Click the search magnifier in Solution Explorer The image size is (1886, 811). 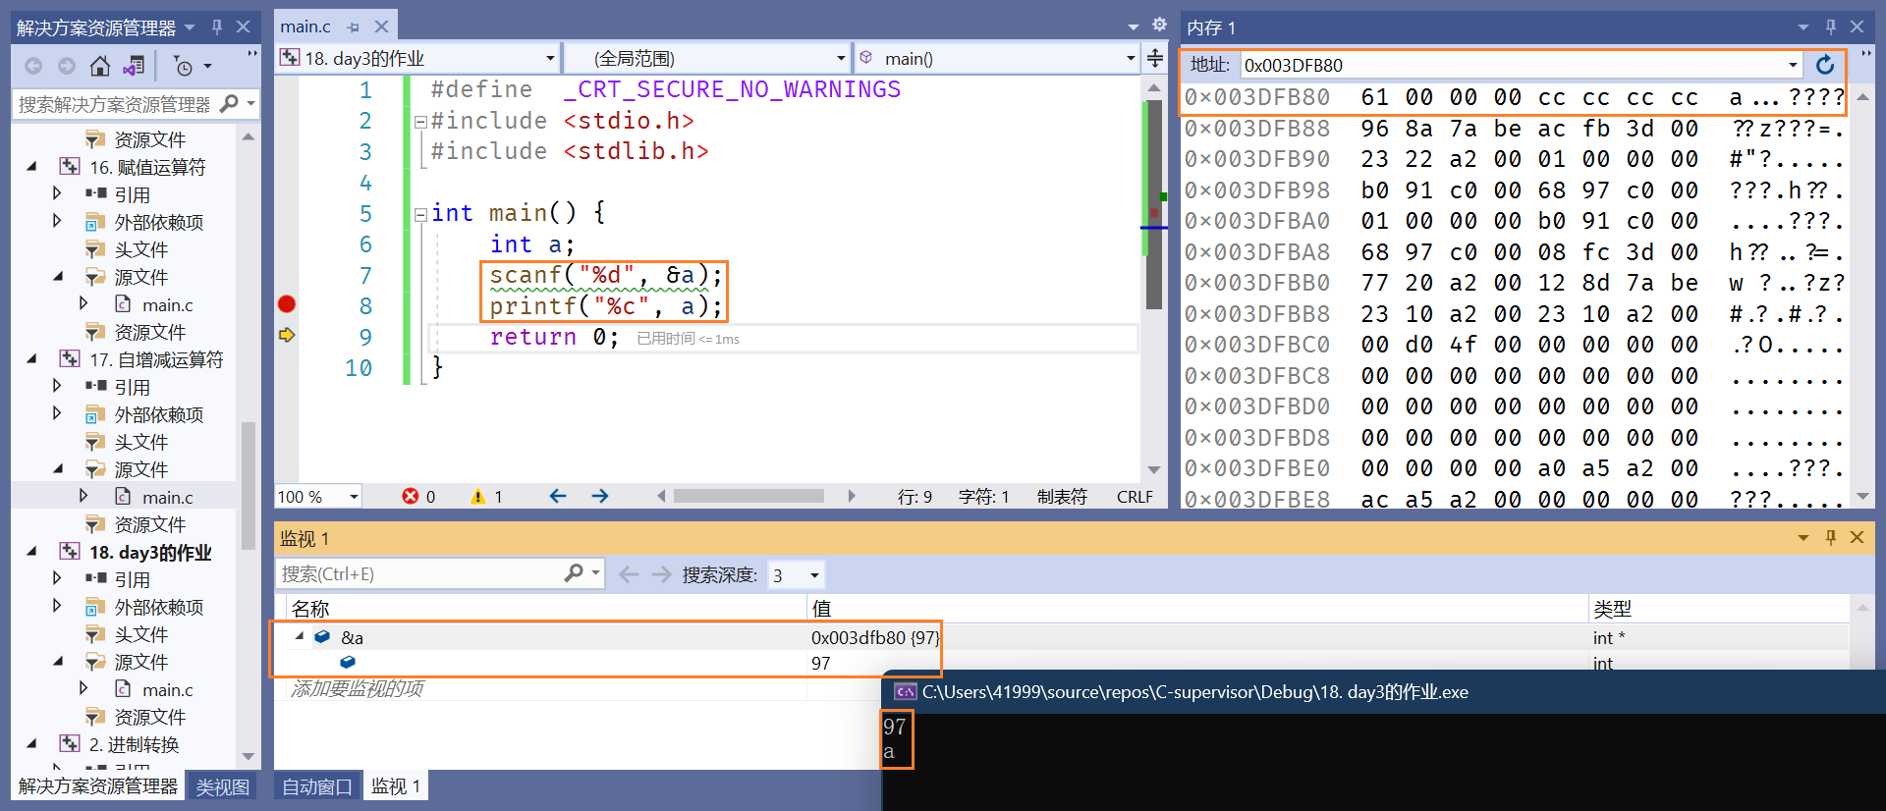point(229,103)
